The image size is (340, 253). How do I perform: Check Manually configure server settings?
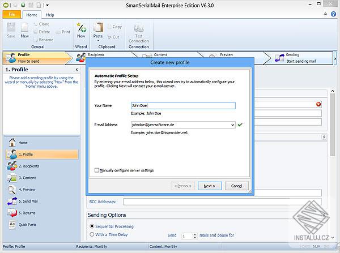[97, 170]
